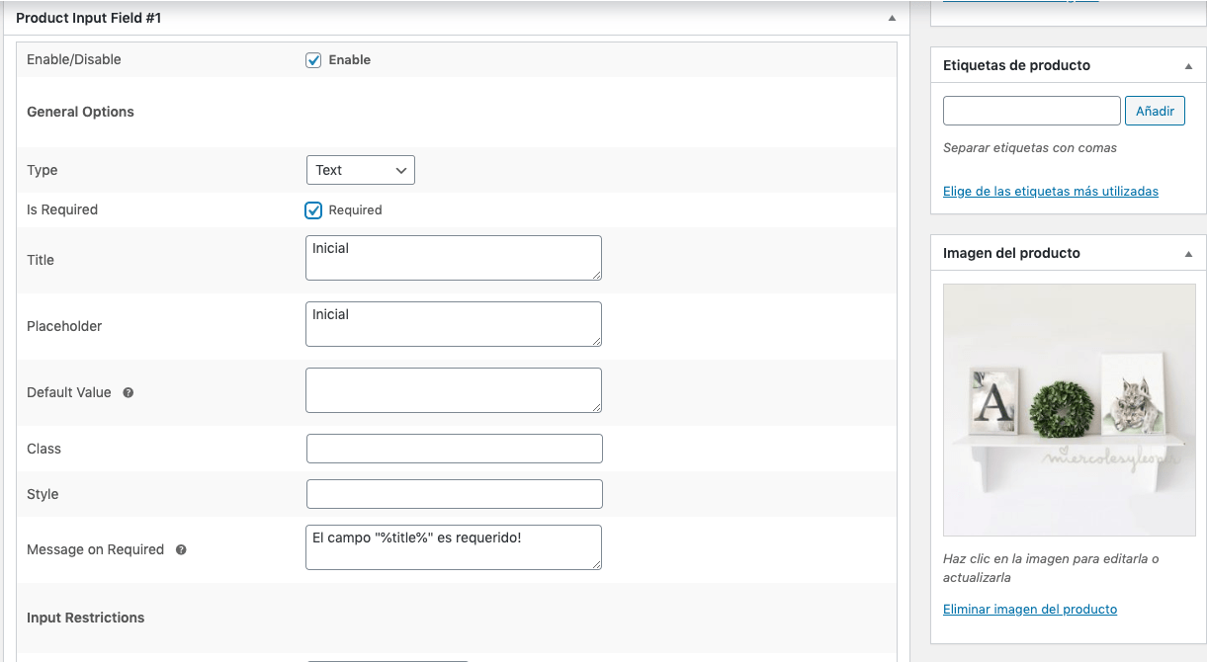Click the Message on Required label
1207x662 pixels.
pos(95,549)
